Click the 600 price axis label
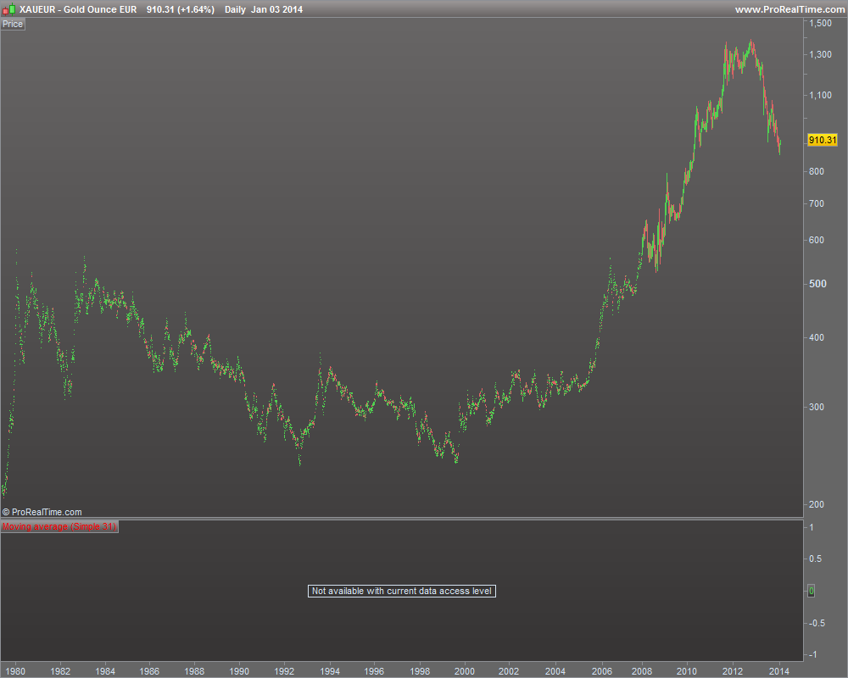 tap(817, 240)
